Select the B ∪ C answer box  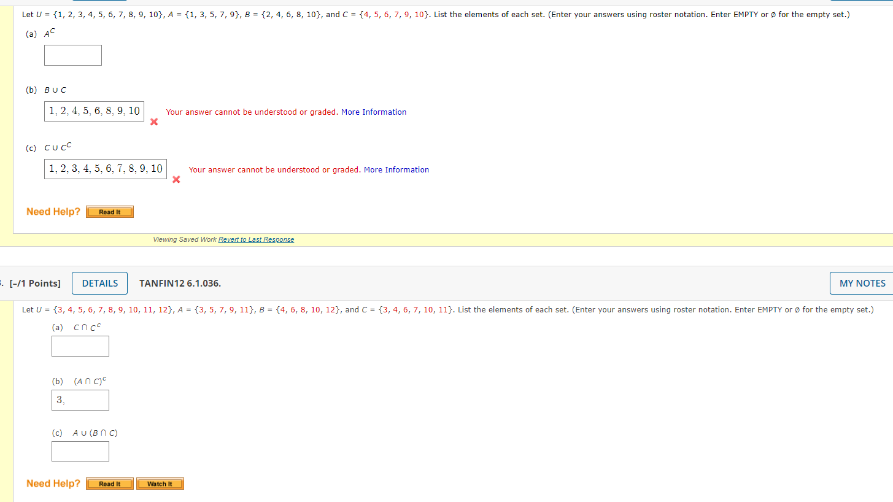point(93,111)
